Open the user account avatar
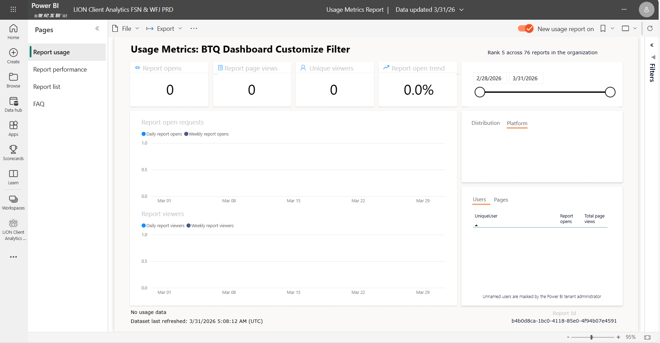This screenshot has width=660, height=343. point(647,9)
